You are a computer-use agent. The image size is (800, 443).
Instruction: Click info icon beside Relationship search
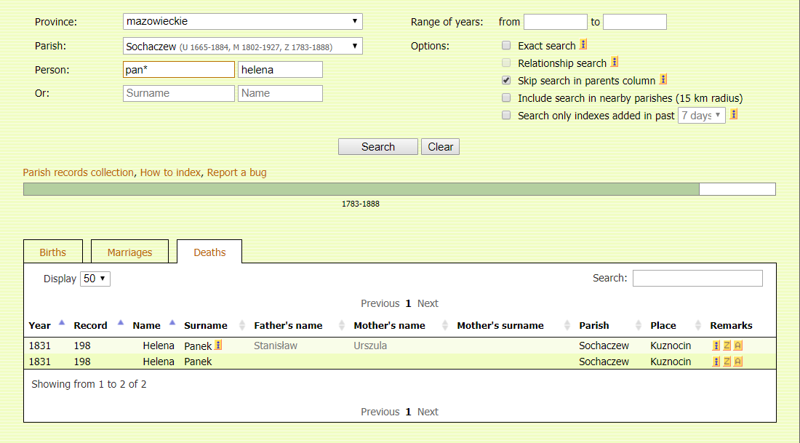[x=615, y=63]
